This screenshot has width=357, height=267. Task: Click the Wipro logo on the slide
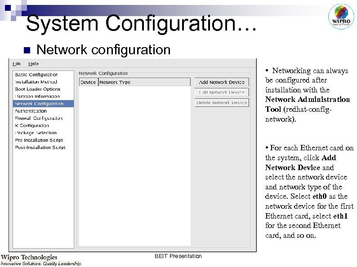pyautogui.click(x=341, y=17)
